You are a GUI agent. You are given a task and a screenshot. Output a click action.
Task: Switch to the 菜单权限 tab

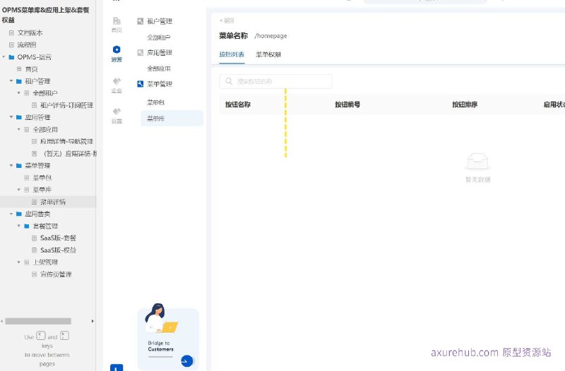coord(268,54)
